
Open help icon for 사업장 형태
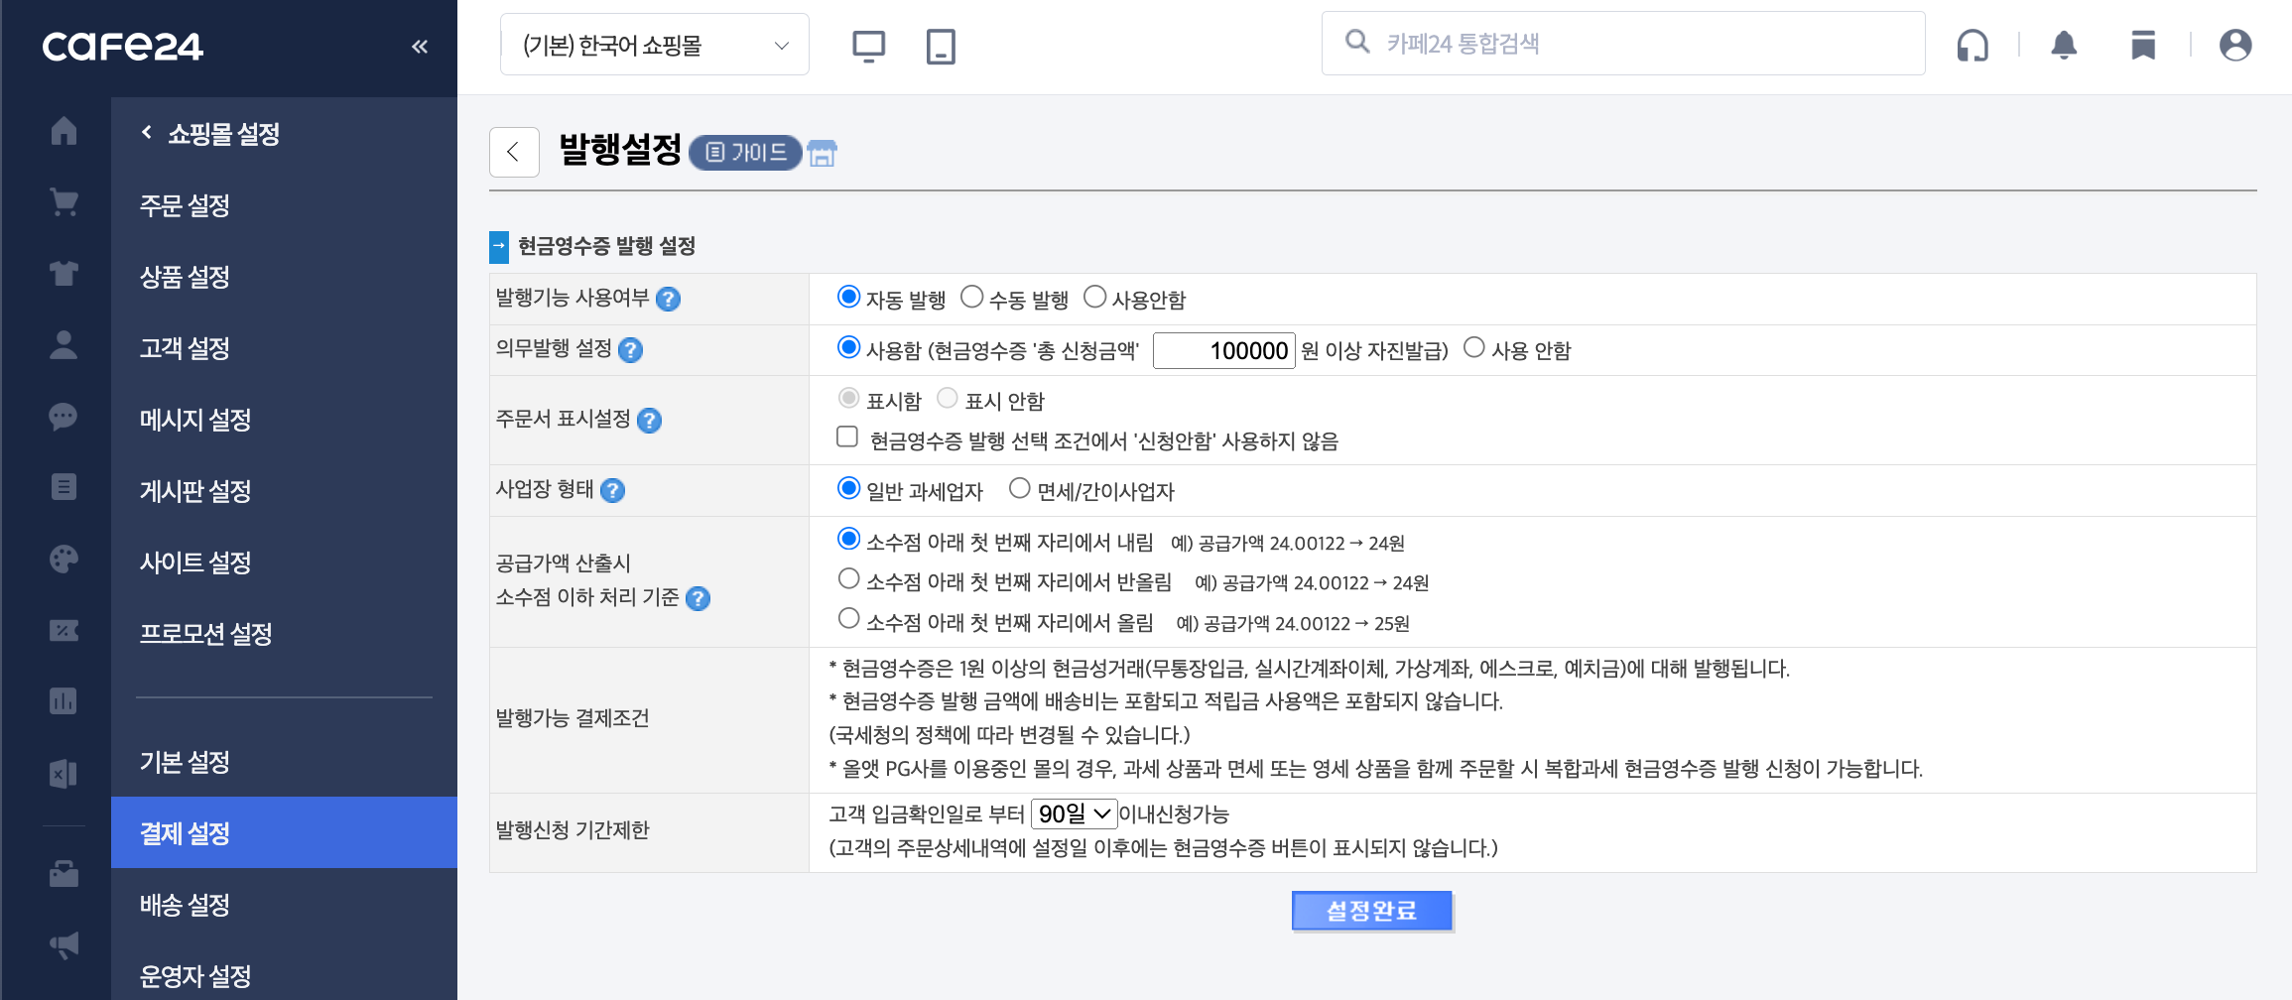click(x=612, y=491)
